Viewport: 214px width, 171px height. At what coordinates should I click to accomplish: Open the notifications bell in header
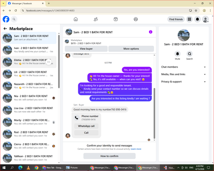click(197, 19)
